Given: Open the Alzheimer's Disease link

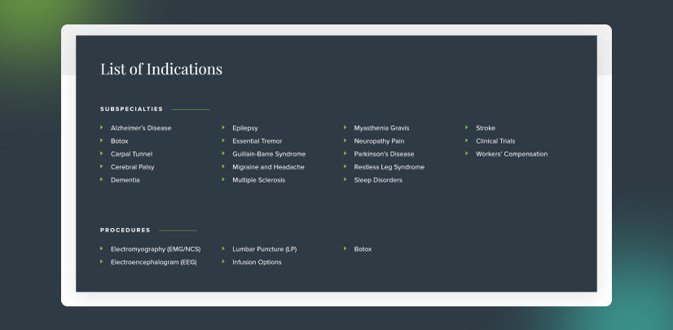Looking at the screenshot, I should 141,128.
